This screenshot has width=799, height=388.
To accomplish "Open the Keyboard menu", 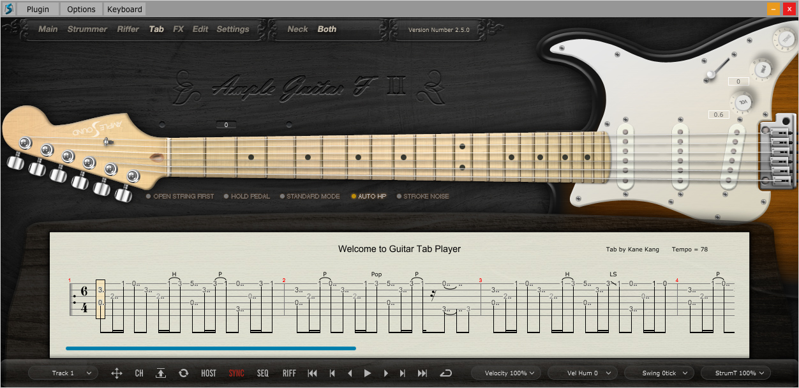I will (124, 9).
